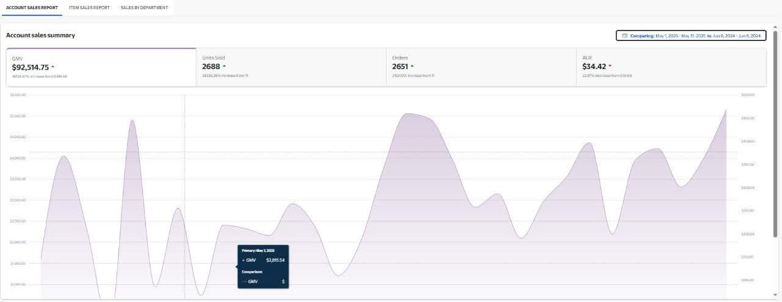The image size is (782, 302).
Task: Select the Orders metric card
Action: (481, 67)
